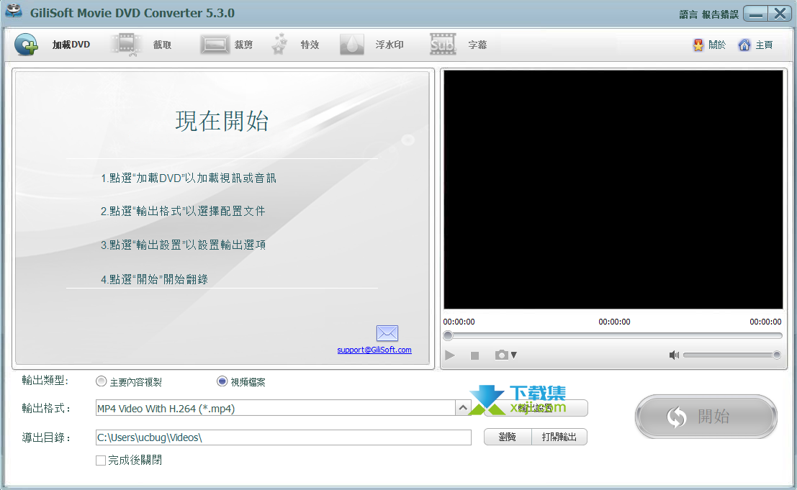Click the 開始 (Start) conversion button
The width and height of the screenshot is (797, 490).
pyautogui.click(x=706, y=417)
